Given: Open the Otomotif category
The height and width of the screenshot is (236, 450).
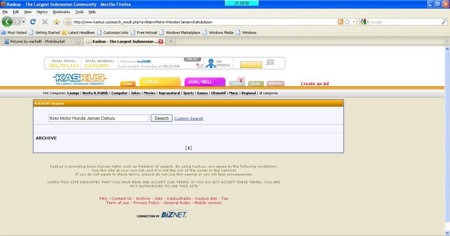Looking at the screenshot, I should pos(219,93).
